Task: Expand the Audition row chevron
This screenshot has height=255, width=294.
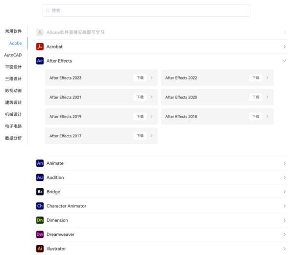Action: [x=285, y=178]
